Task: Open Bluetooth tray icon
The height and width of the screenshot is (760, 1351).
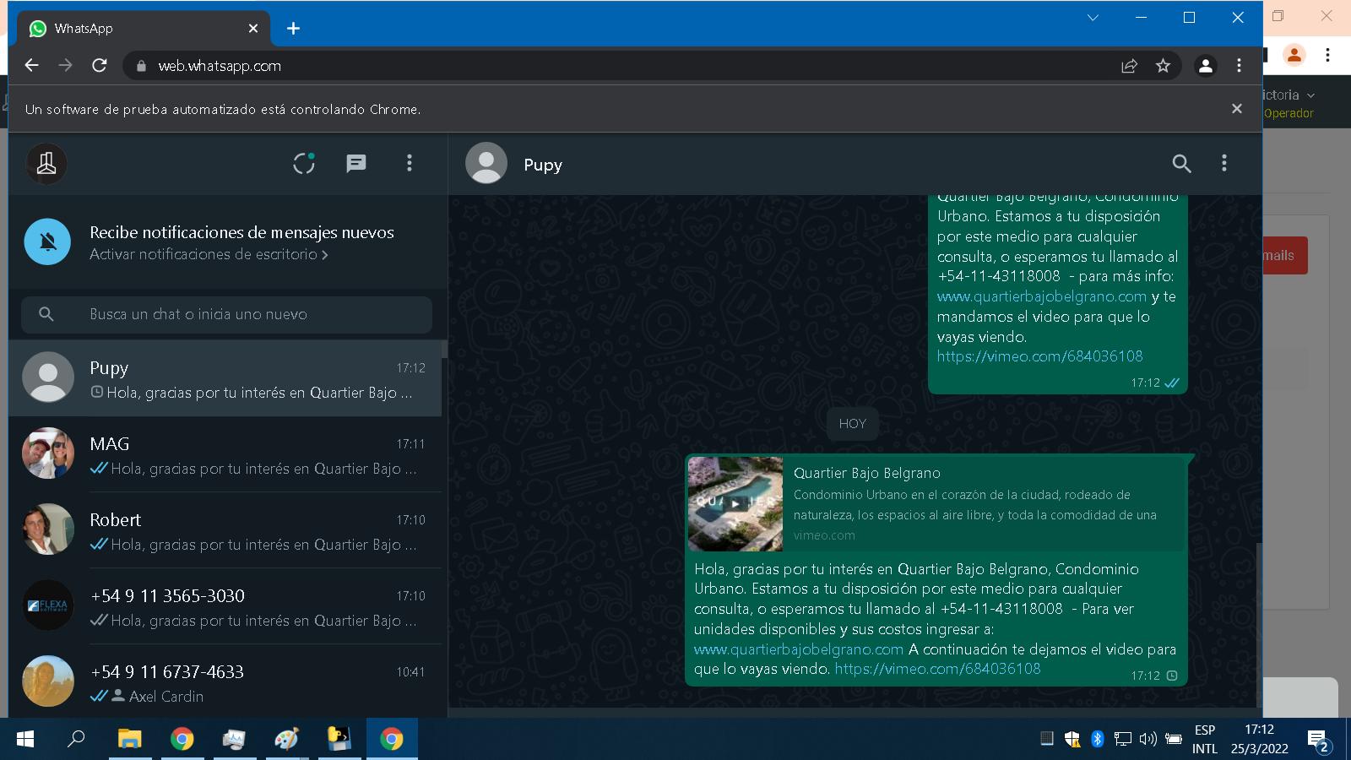Action: (x=1097, y=739)
